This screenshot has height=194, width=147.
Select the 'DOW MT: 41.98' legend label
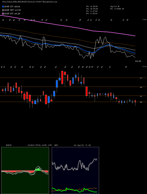[12, 10]
